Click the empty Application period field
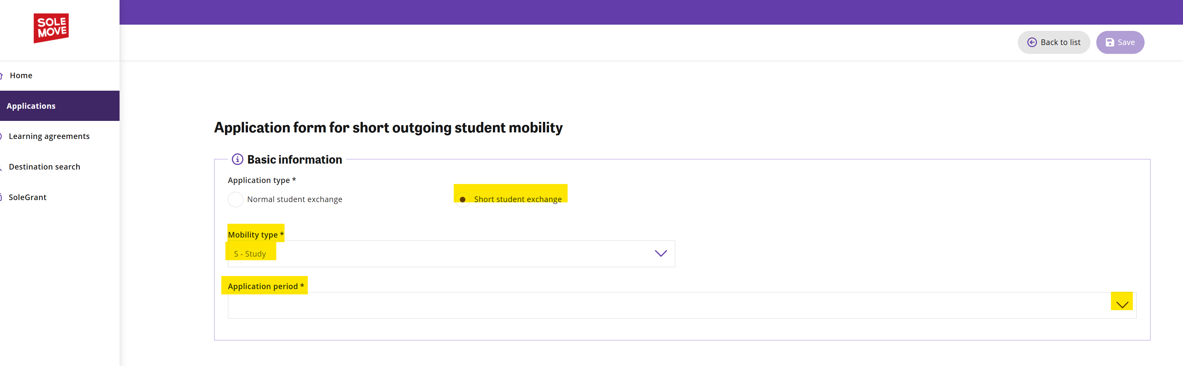The image size is (1183, 366). click(682, 305)
